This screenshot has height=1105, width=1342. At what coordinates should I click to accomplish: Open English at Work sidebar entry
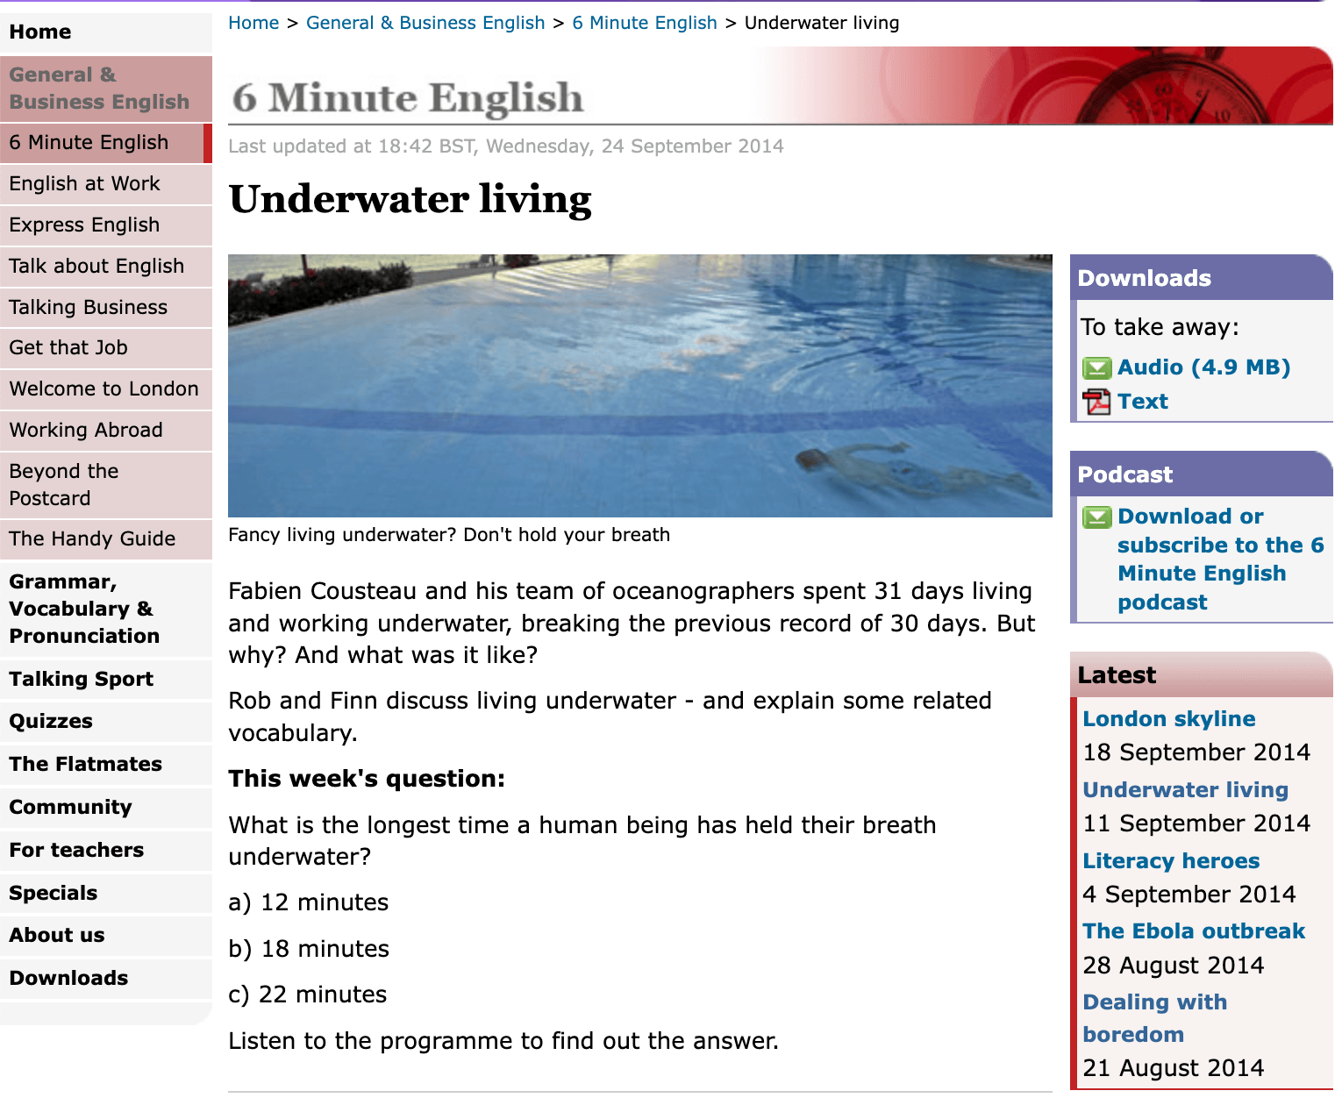tap(84, 183)
